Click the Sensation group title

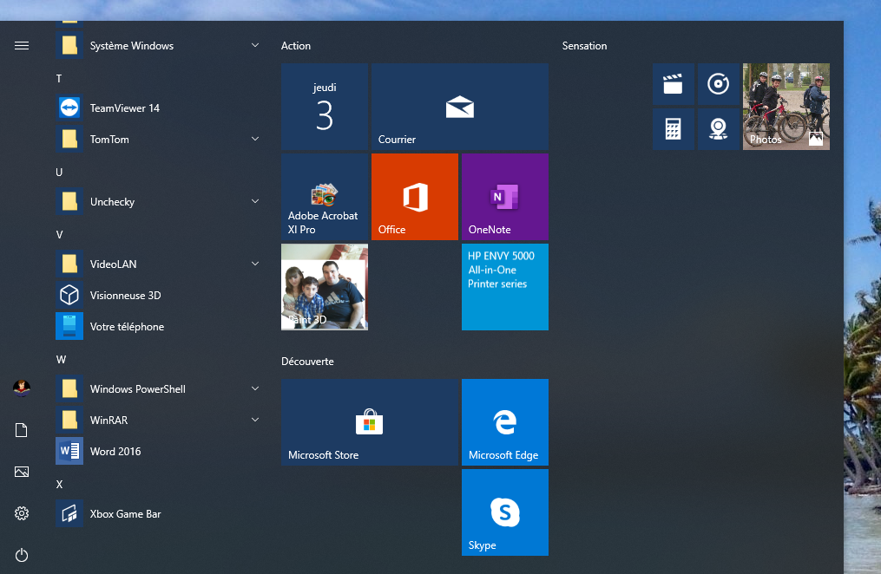point(584,46)
